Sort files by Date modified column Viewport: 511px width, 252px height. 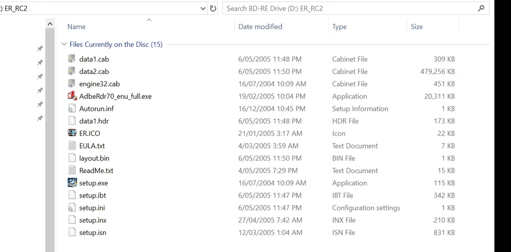[x=260, y=27]
